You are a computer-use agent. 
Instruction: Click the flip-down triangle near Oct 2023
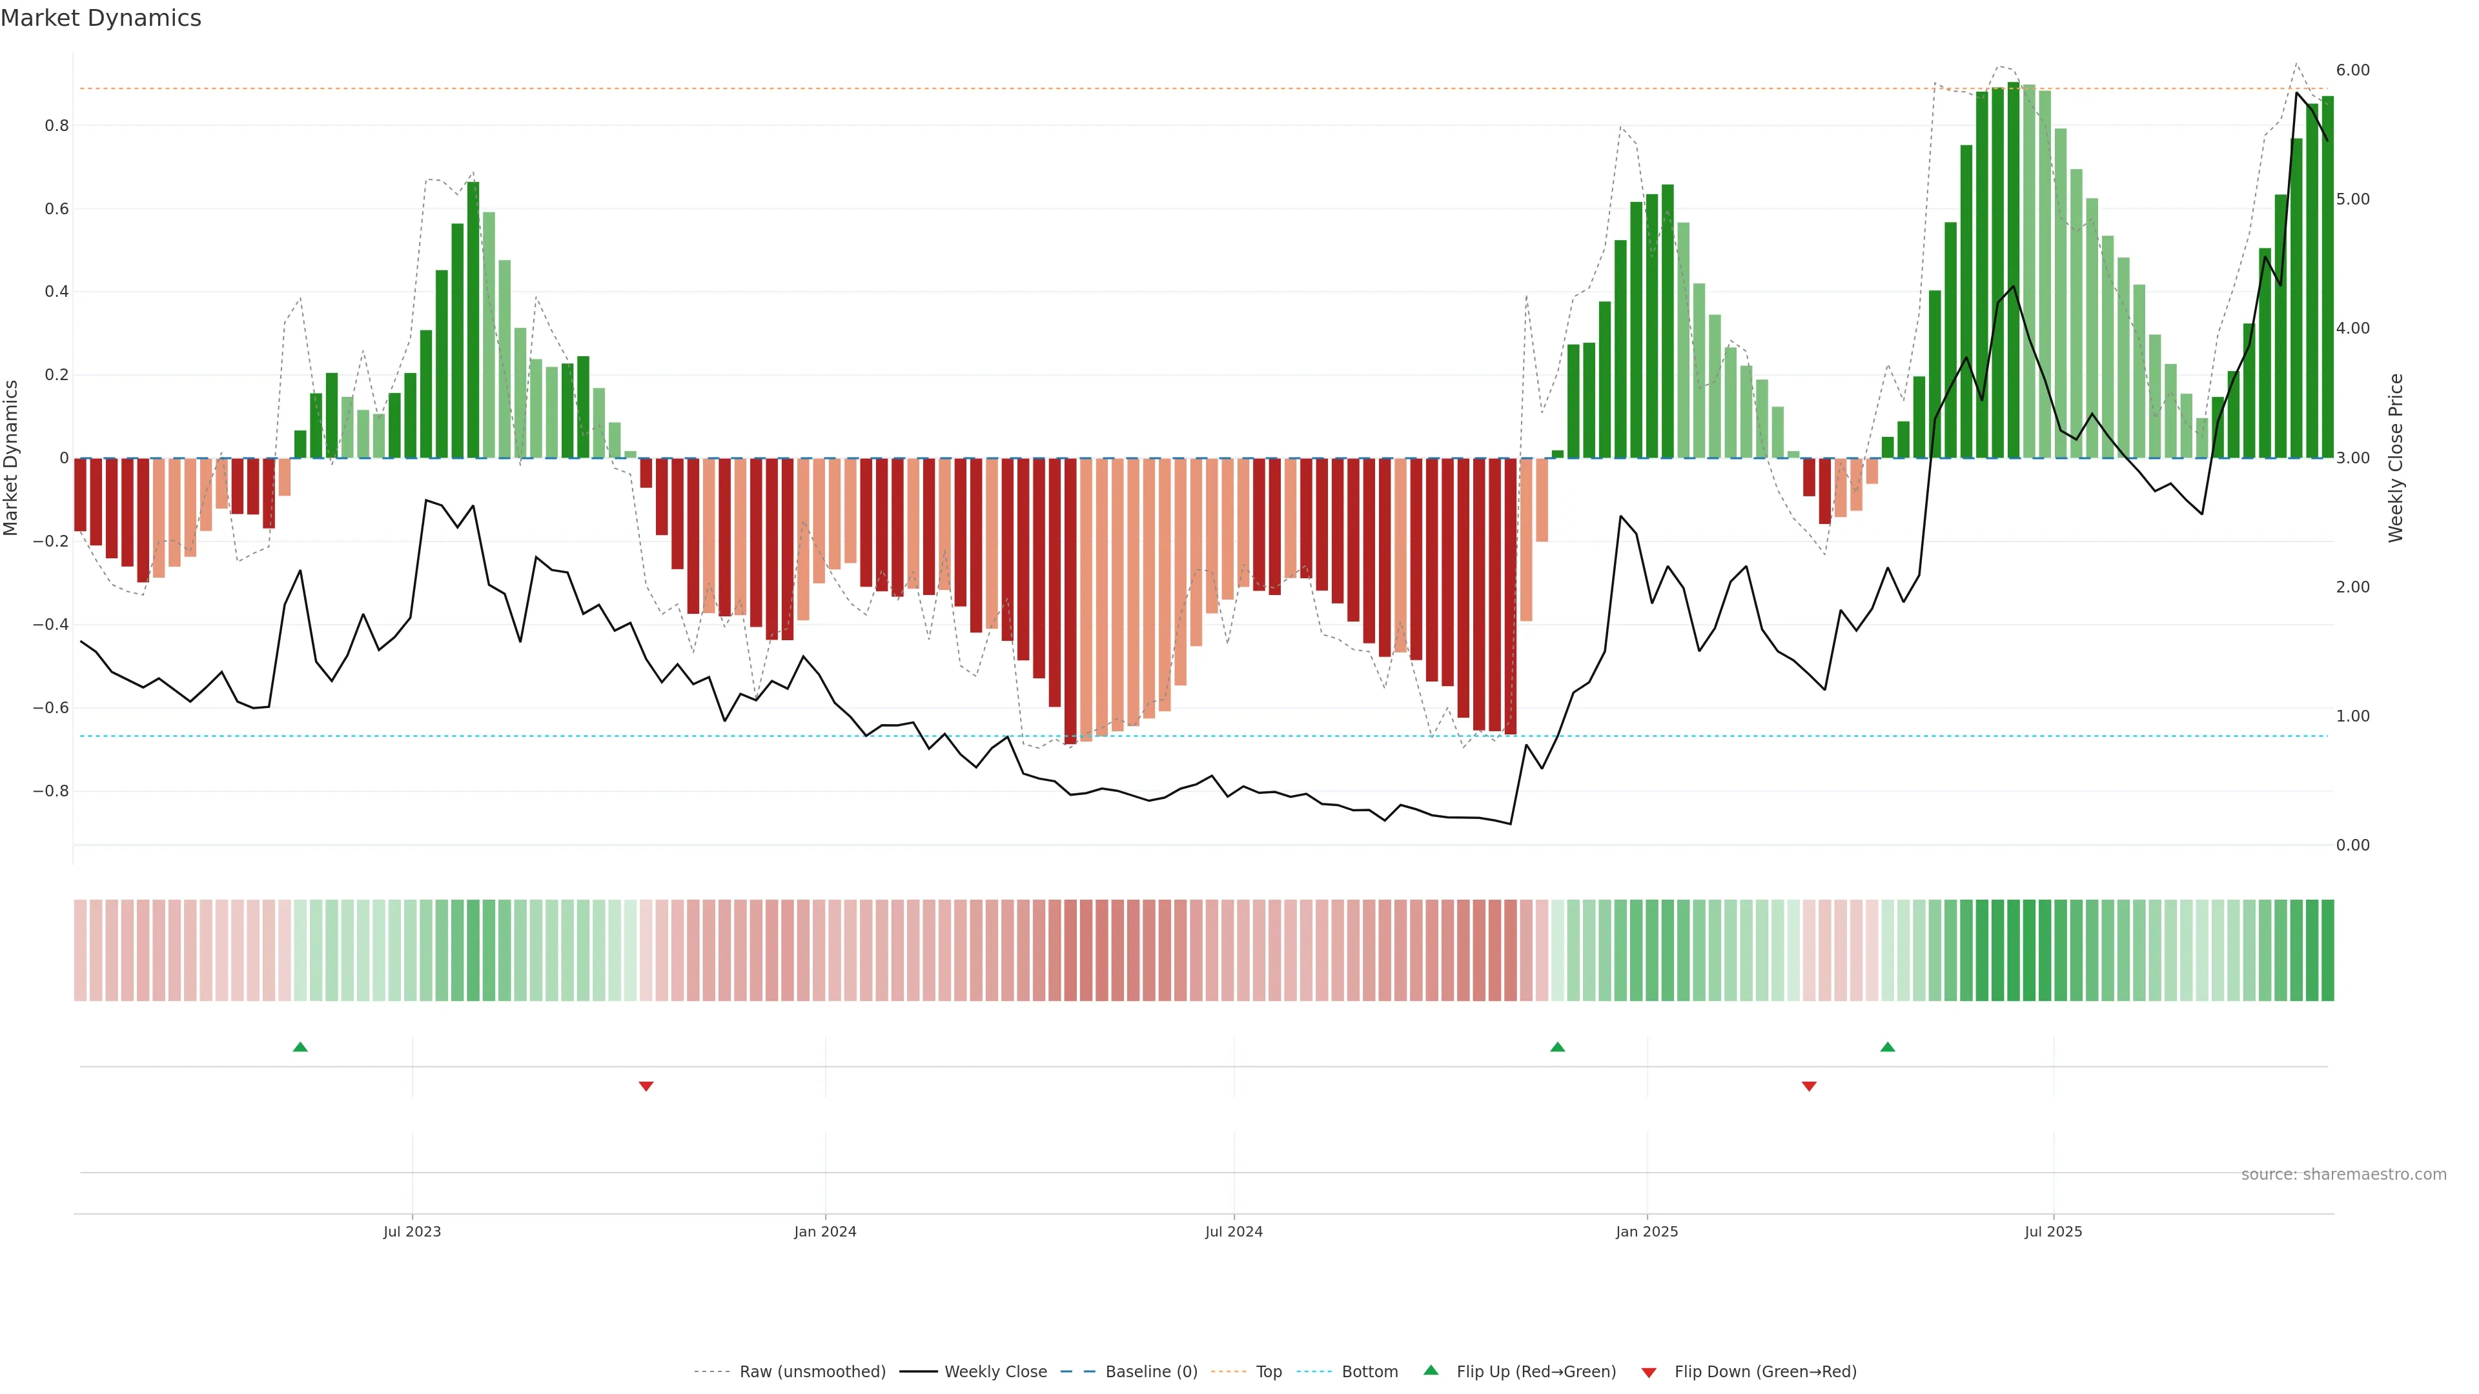pyautogui.click(x=646, y=1086)
